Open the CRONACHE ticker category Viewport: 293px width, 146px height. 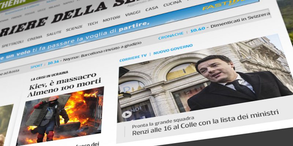click(171, 36)
